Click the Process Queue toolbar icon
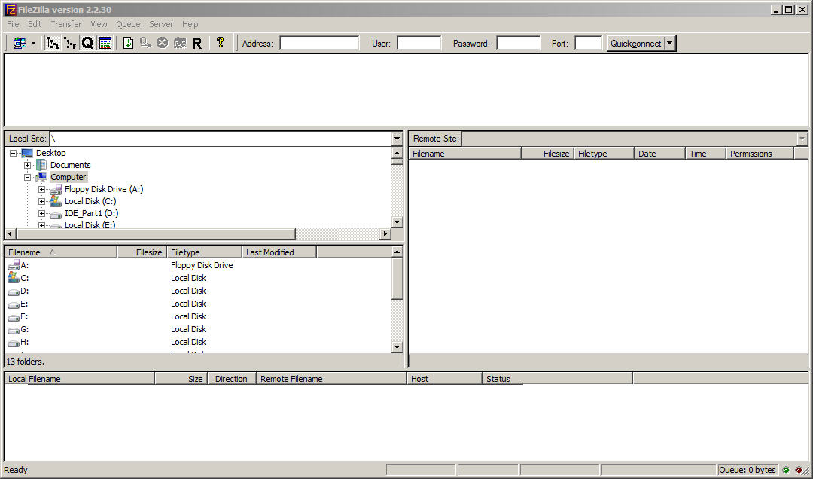 [x=146, y=43]
